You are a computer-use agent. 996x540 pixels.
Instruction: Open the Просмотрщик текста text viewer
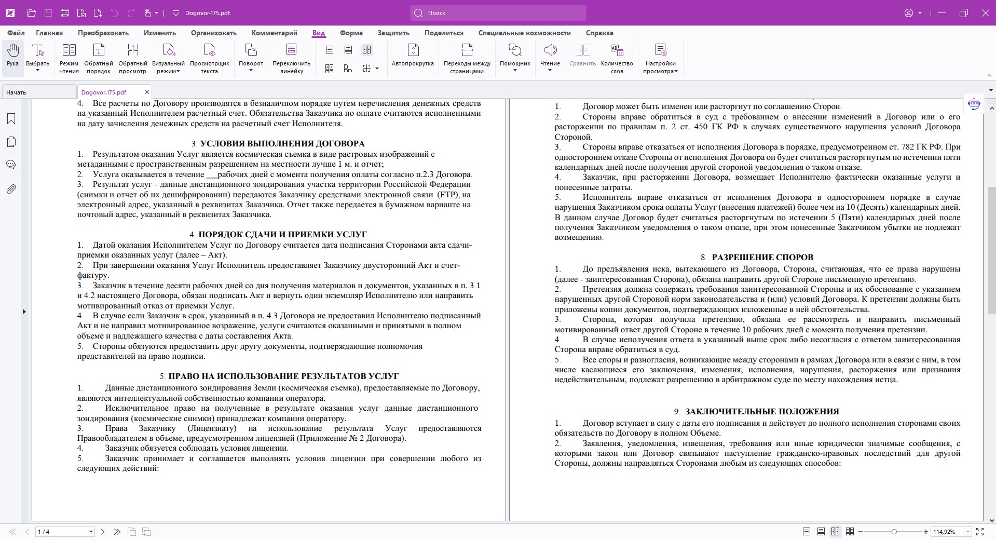coord(210,59)
